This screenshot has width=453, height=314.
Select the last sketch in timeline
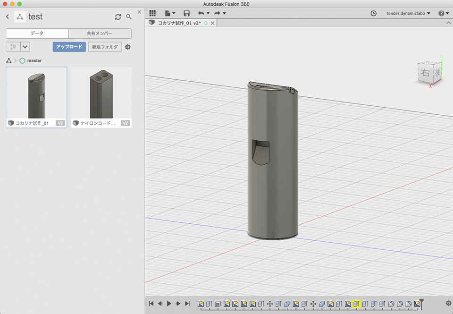point(417,304)
